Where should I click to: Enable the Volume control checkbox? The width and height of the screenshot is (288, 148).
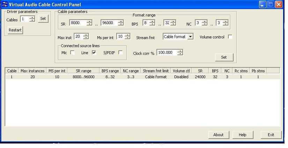(230, 37)
